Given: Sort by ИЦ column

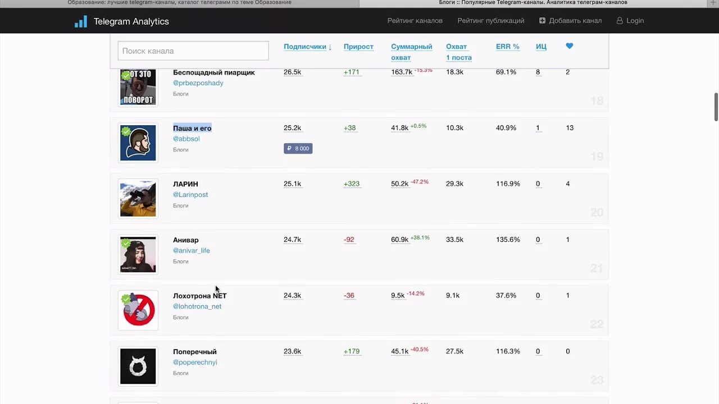Looking at the screenshot, I should (541, 47).
